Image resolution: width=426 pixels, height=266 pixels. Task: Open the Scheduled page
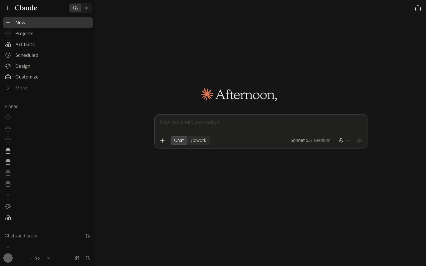[x=48, y=55]
